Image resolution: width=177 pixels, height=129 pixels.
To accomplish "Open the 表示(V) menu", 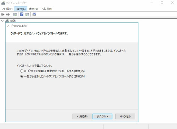I will (x=33, y=9).
